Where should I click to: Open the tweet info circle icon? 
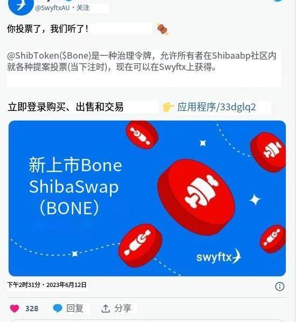point(279,286)
